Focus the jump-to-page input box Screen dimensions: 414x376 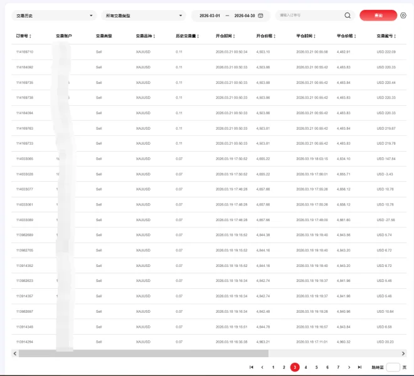tap(393, 367)
